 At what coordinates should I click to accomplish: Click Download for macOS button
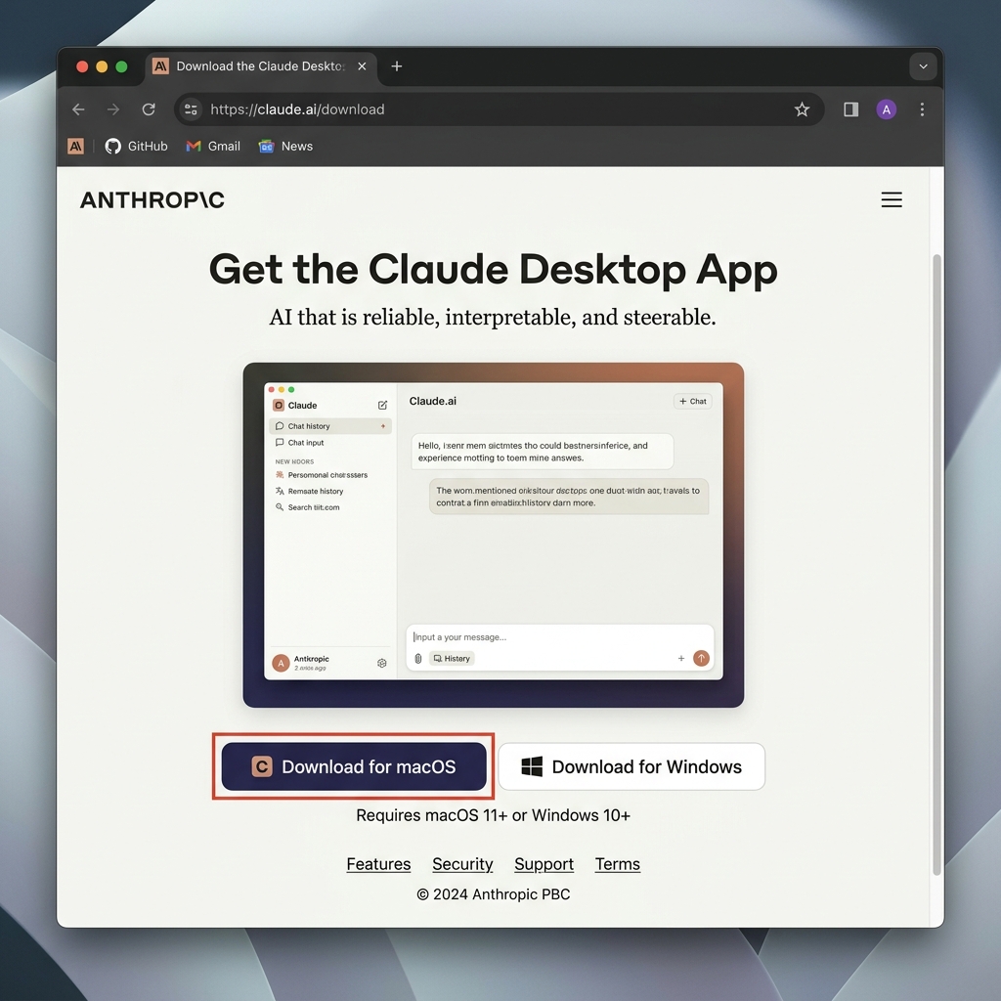[x=354, y=766]
